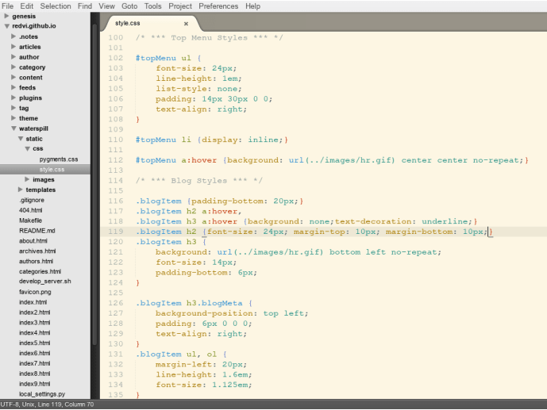Expand the feeds folder arrow
Viewport: 547px width, 410px height.
point(13,87)
